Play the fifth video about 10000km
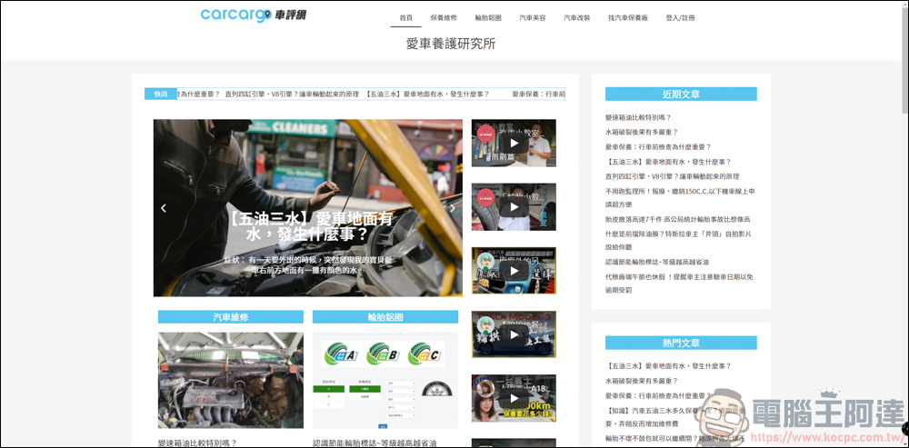 [514, 398]
